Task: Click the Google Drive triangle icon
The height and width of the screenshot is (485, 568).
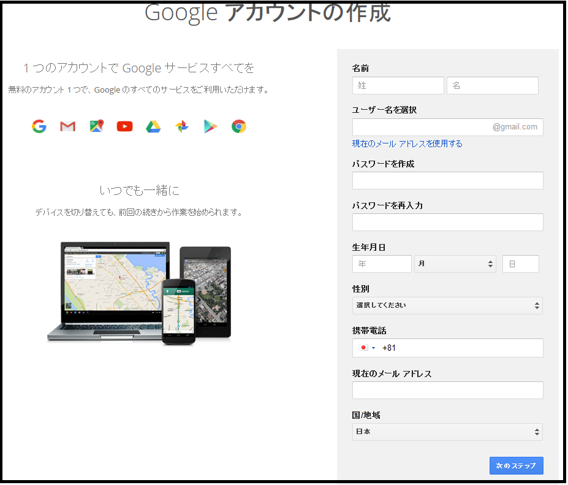Action: pyautogui.click(x=153, y=126)
